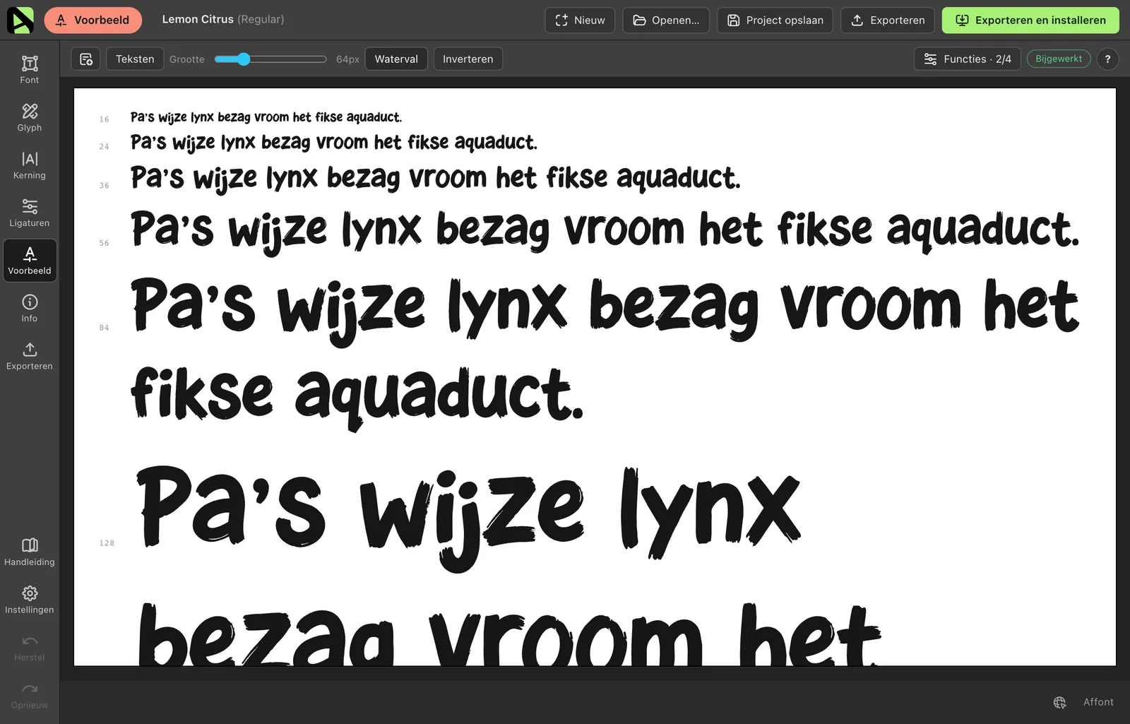Image resolution: width=1130 pixels, height=724 pixels.
Task: Click Project opslaan
Action: pyautogui.click(x=775, y=20)
